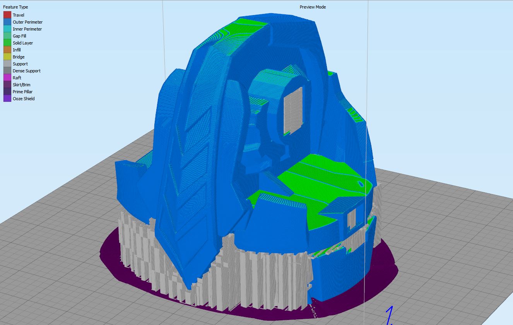The height and width of the screenshot is (325, 513).
Task: Click the green Solid Layer swatch
Action: (7, 43)
